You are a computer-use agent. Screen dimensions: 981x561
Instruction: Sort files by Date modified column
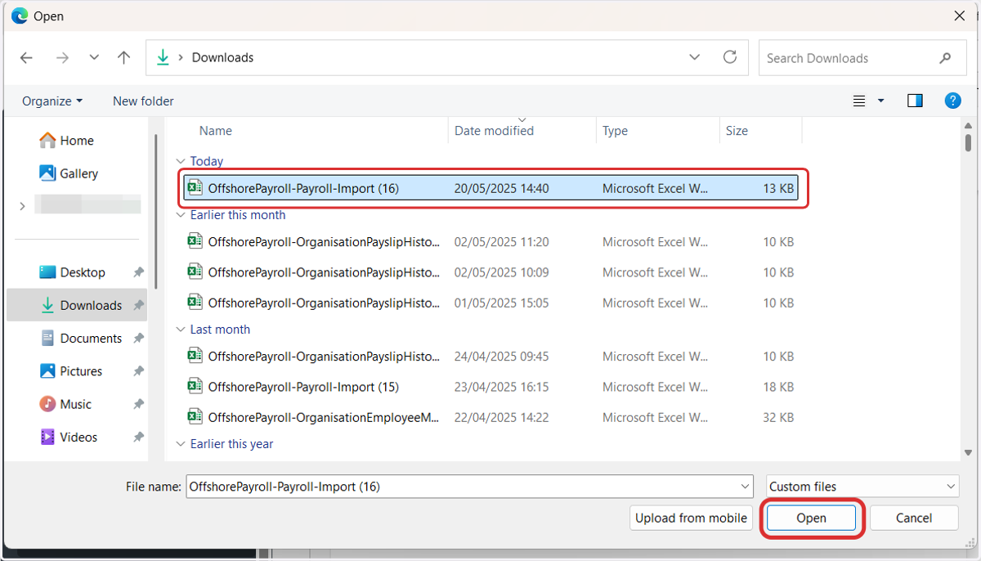494,131
